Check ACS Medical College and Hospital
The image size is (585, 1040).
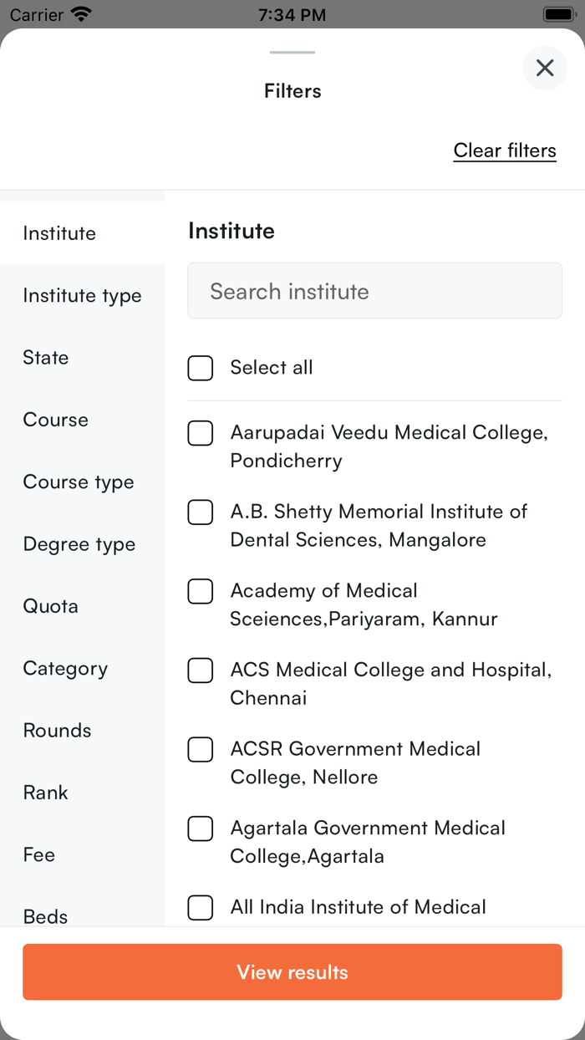click(201, 670)
